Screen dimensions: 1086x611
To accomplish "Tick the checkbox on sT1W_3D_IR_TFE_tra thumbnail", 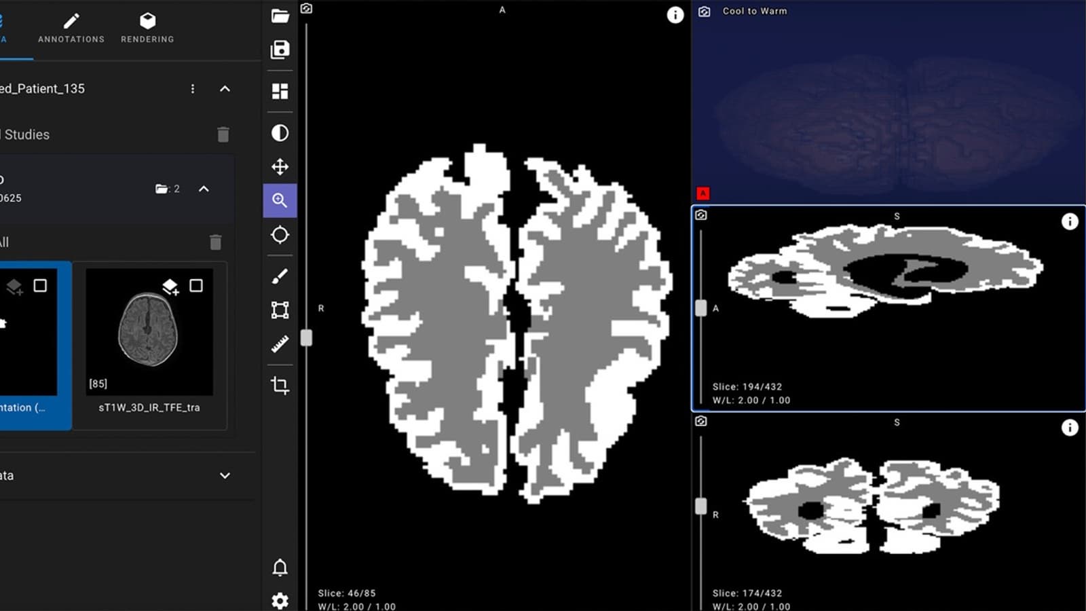I will pos(196,286).
